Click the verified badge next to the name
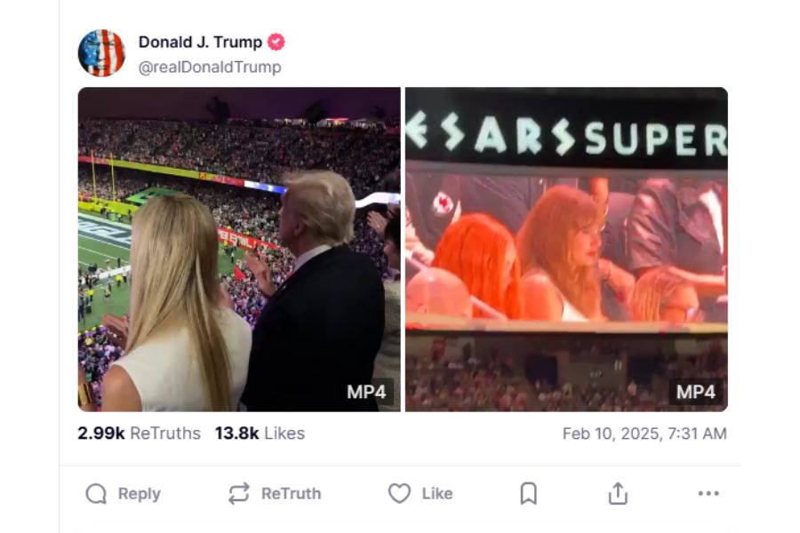 276,42
